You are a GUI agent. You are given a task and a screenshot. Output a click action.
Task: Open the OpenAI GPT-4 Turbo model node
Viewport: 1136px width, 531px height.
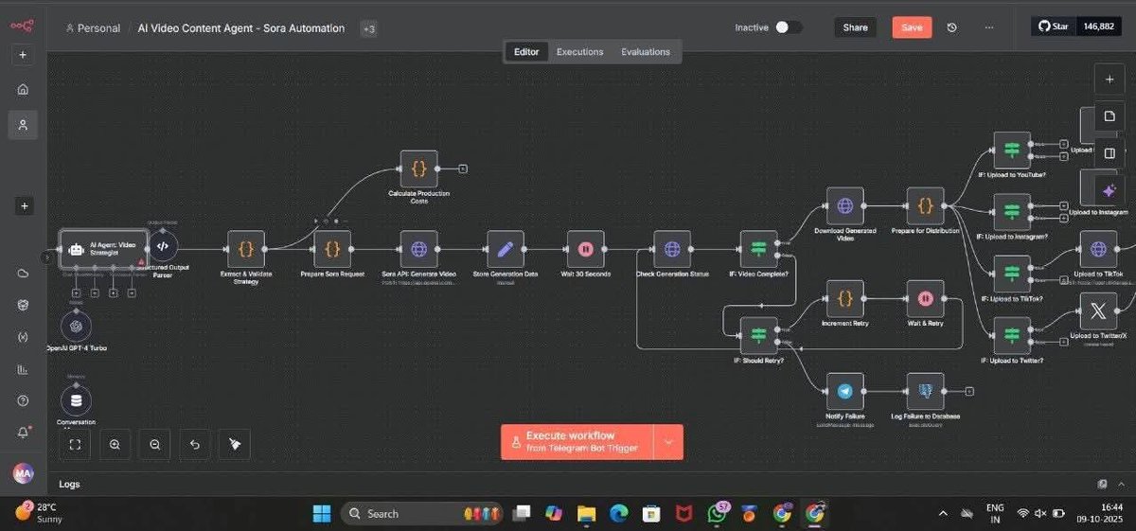(x=76, y=326)
